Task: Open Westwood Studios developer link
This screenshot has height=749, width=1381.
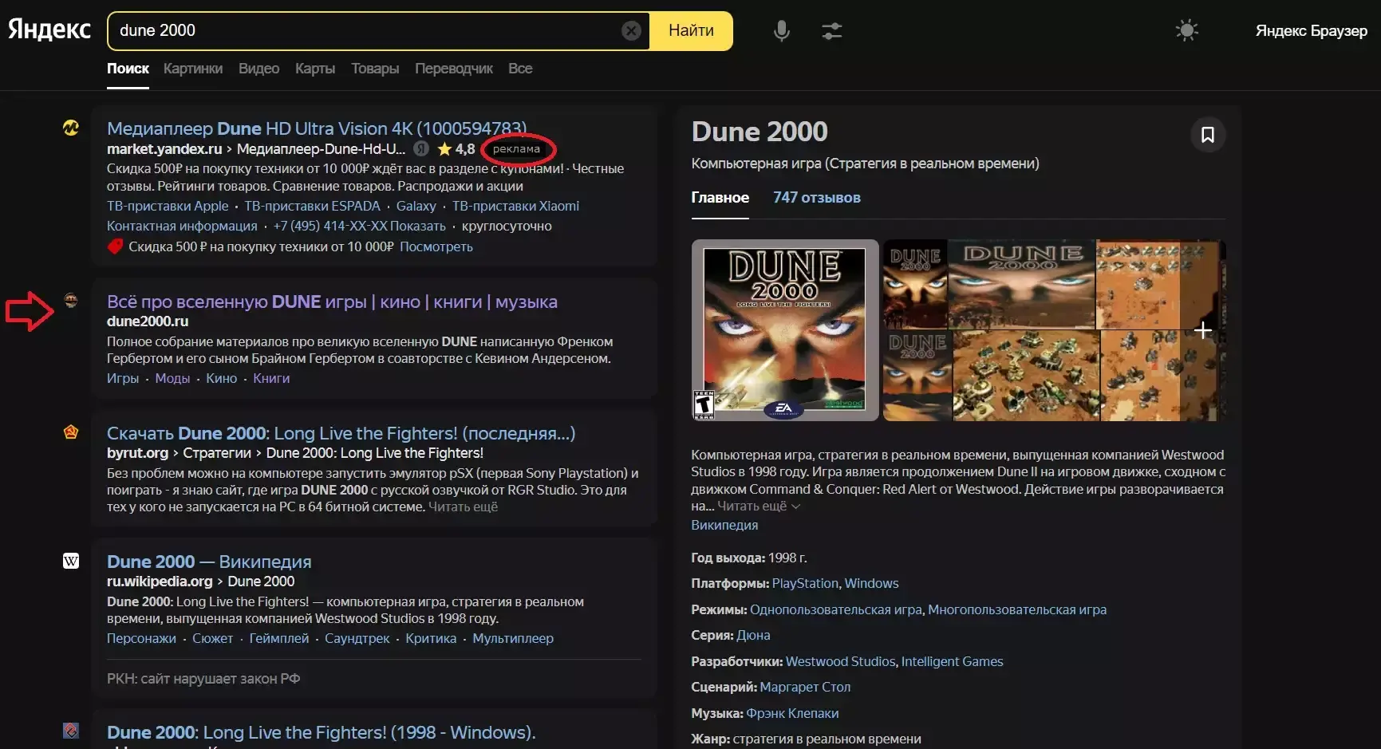Action: coord(840,661)
